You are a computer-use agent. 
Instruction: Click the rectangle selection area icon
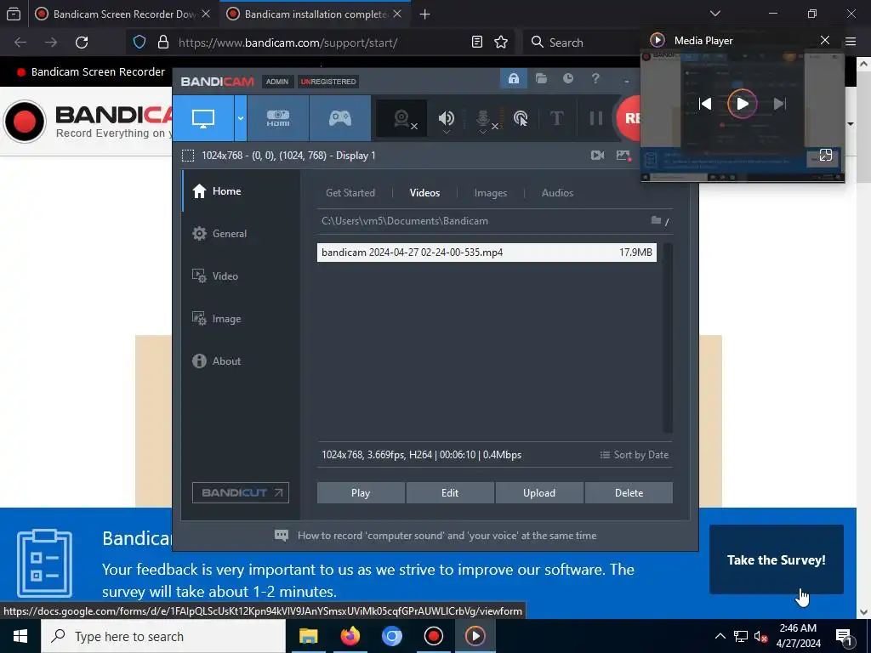[x=188, y=156]
